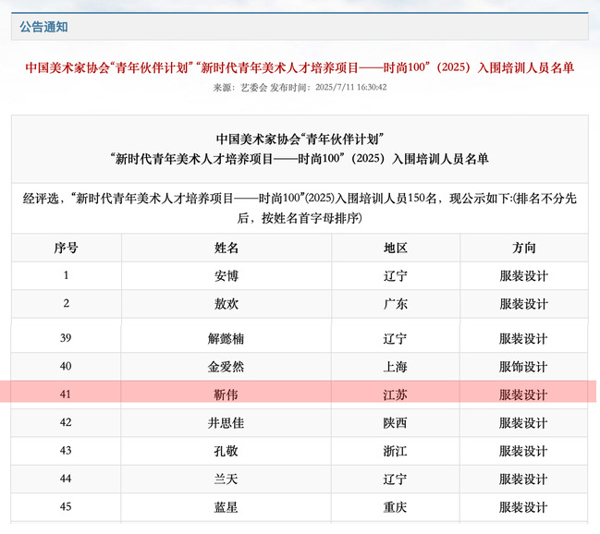
Task: Click the red announcement title at top
Action: click(x=300, y=67)
